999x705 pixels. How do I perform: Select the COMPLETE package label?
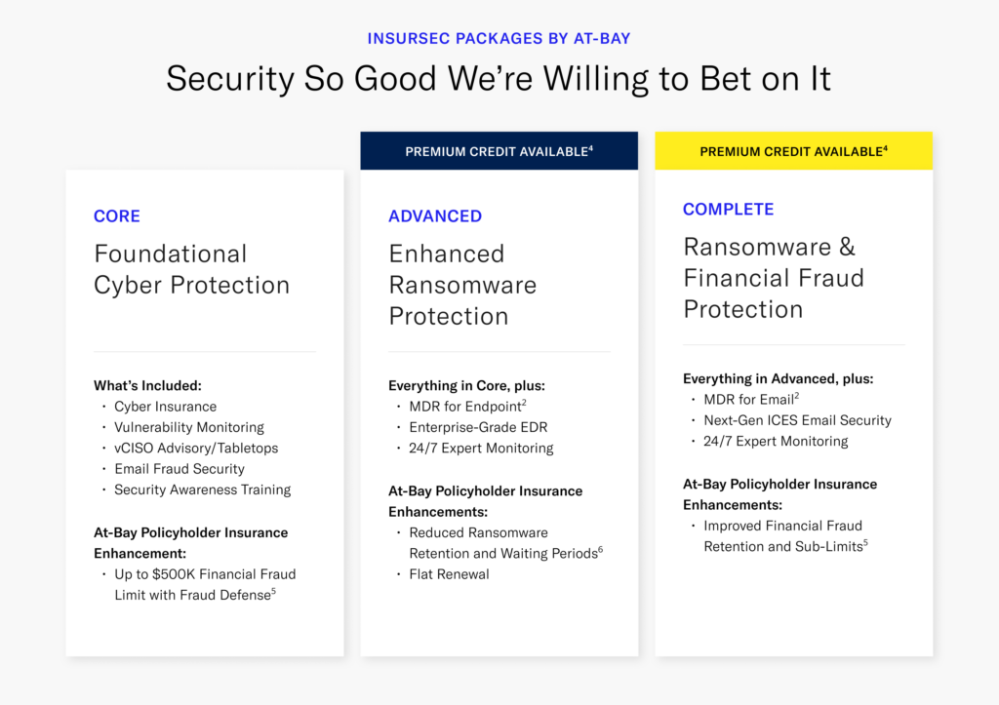tap(728, 210)
